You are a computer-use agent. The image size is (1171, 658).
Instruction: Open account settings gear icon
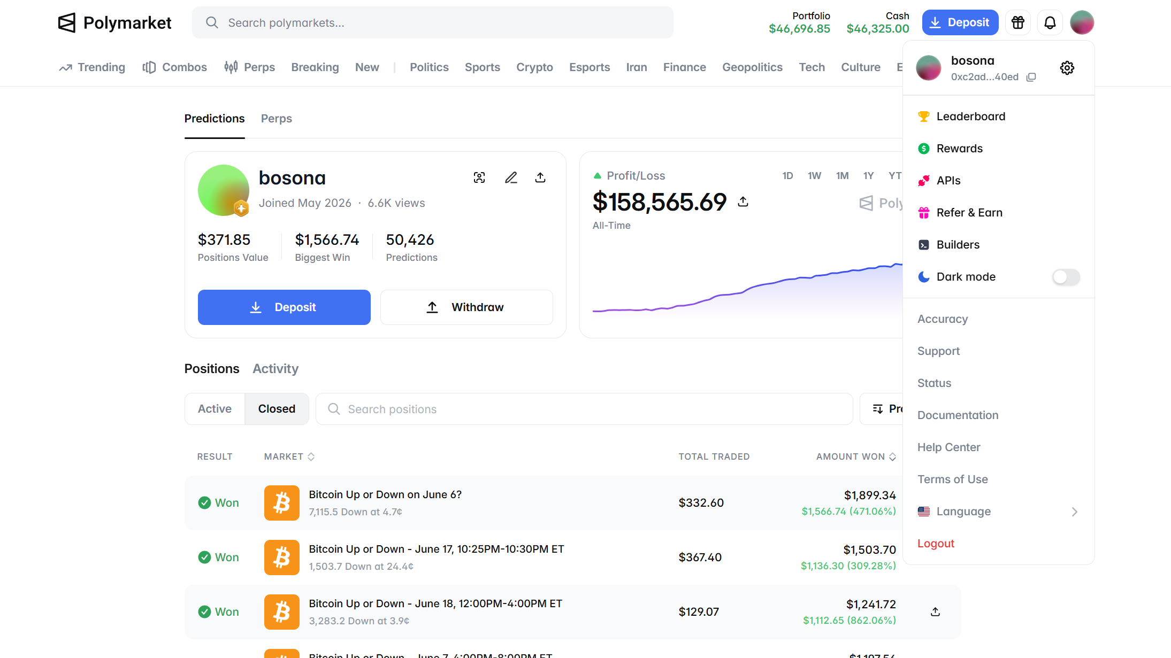[x=1067, y=68]
